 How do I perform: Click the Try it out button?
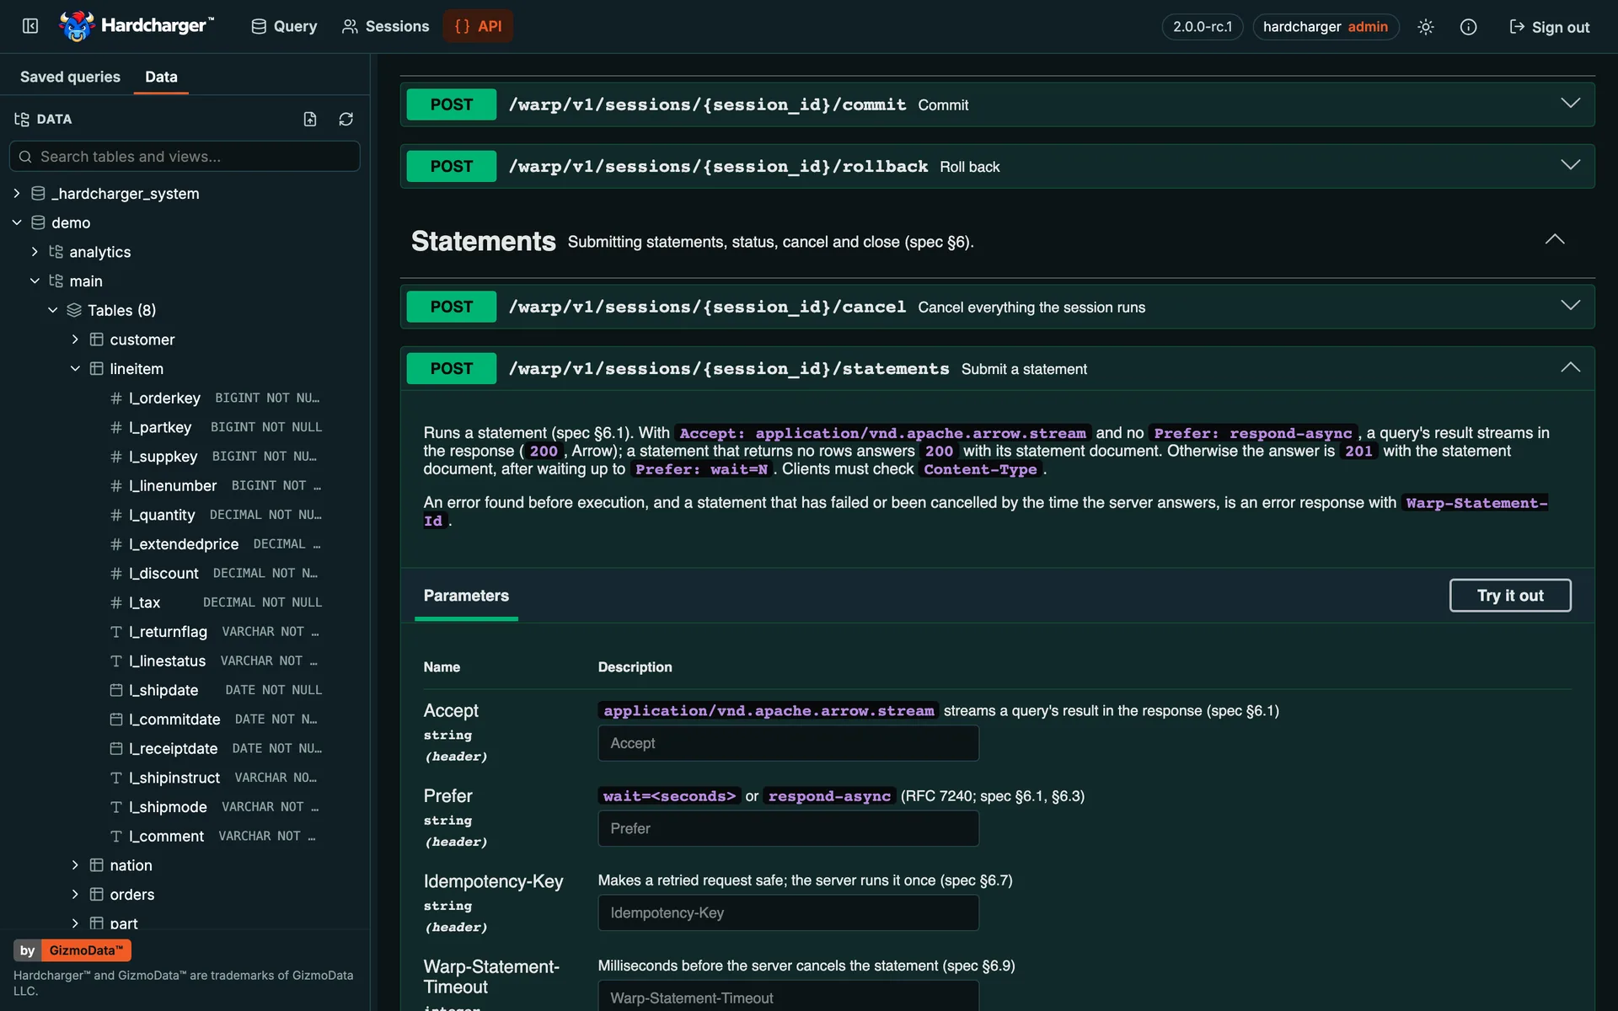pos(1510,596)
